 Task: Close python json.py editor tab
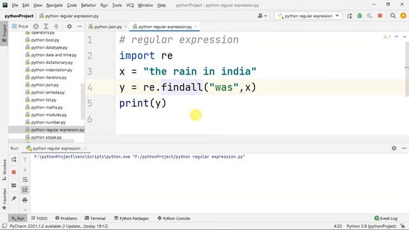(x=125, y=26)
